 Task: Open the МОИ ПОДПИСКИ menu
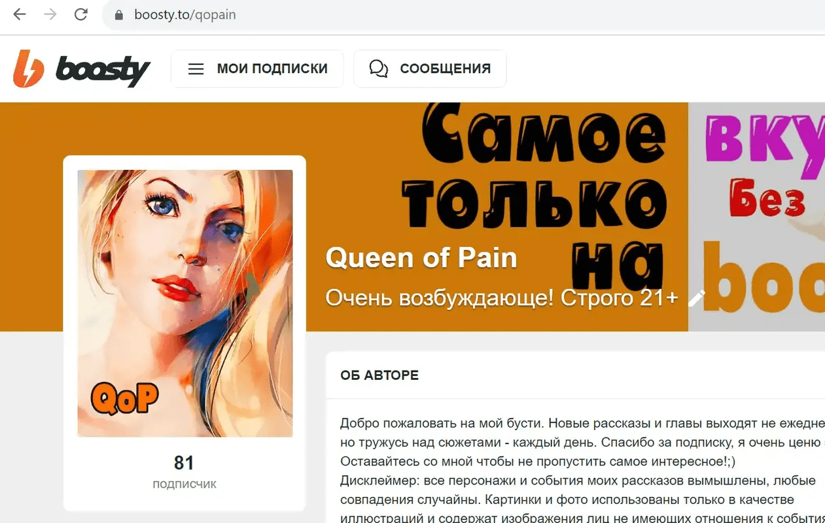(x=257, y=69)
